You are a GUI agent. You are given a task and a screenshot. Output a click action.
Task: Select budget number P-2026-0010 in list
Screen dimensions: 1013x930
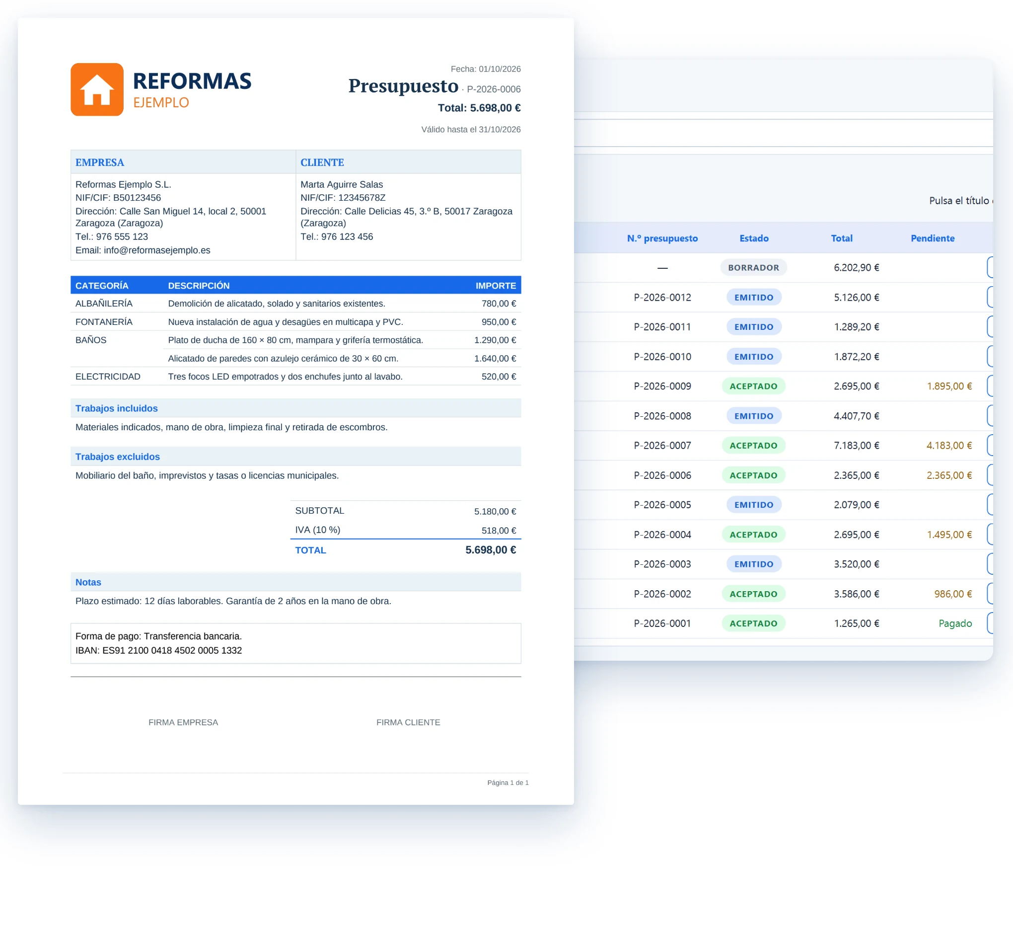662,356
